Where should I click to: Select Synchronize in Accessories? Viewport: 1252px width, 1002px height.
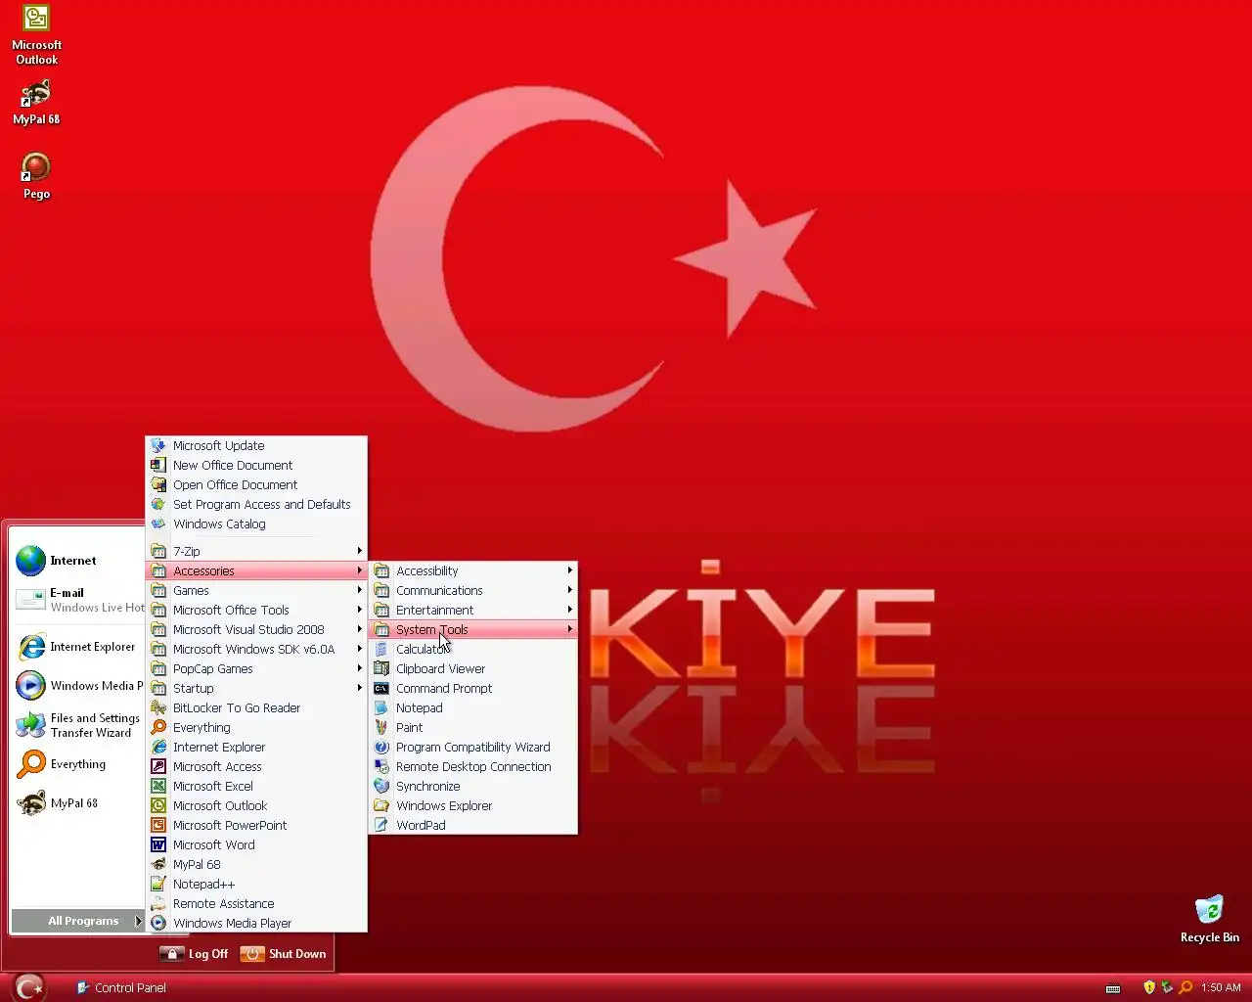pos(472,786)
